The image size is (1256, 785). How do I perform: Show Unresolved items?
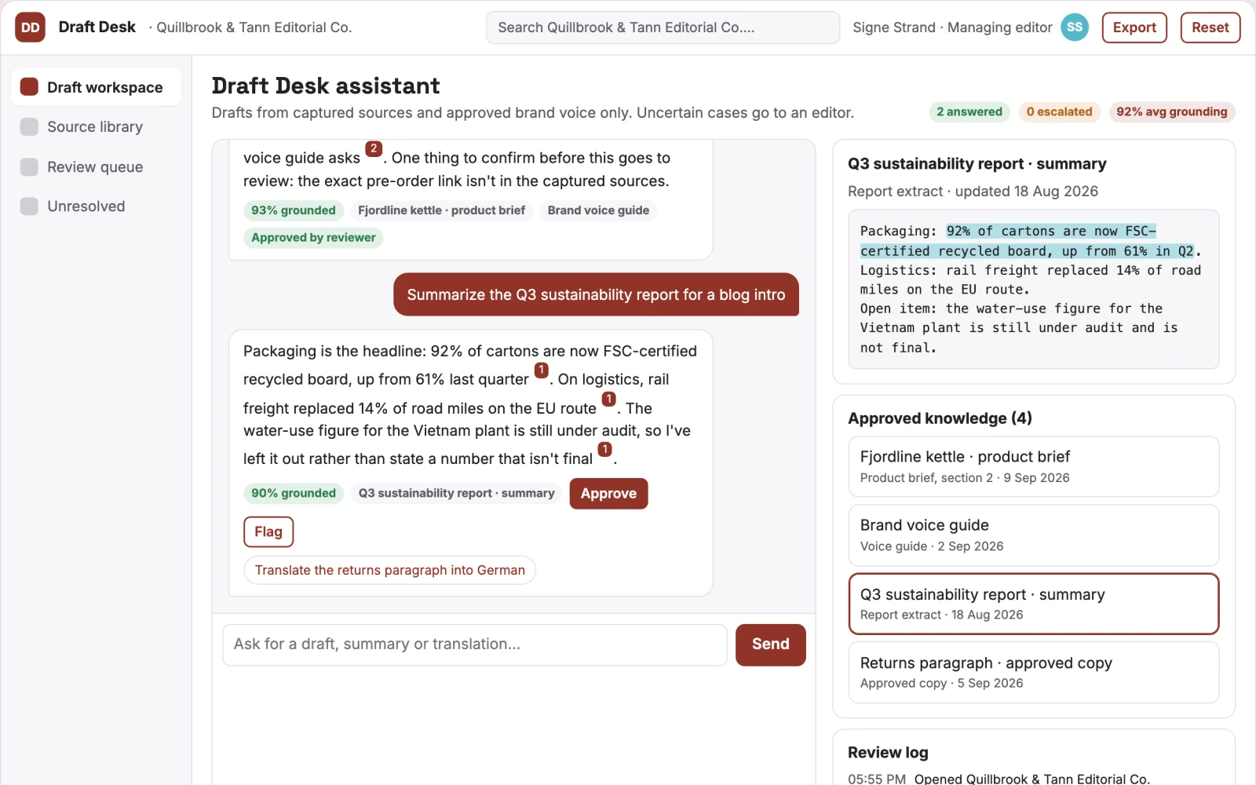(96, 206)
